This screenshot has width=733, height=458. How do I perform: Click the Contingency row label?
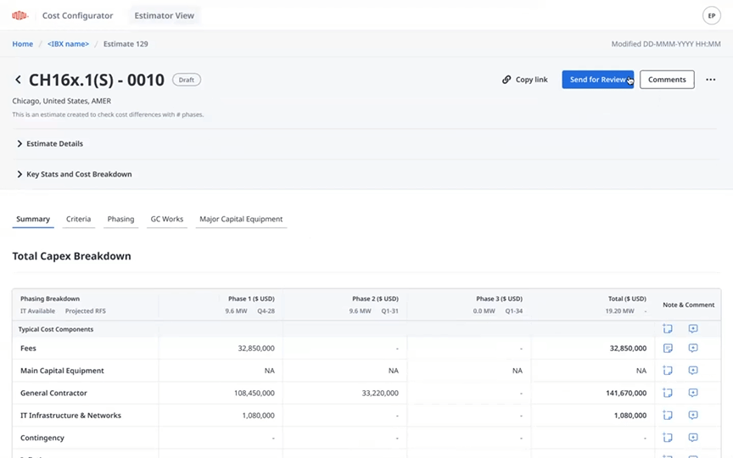pos(42,438)
